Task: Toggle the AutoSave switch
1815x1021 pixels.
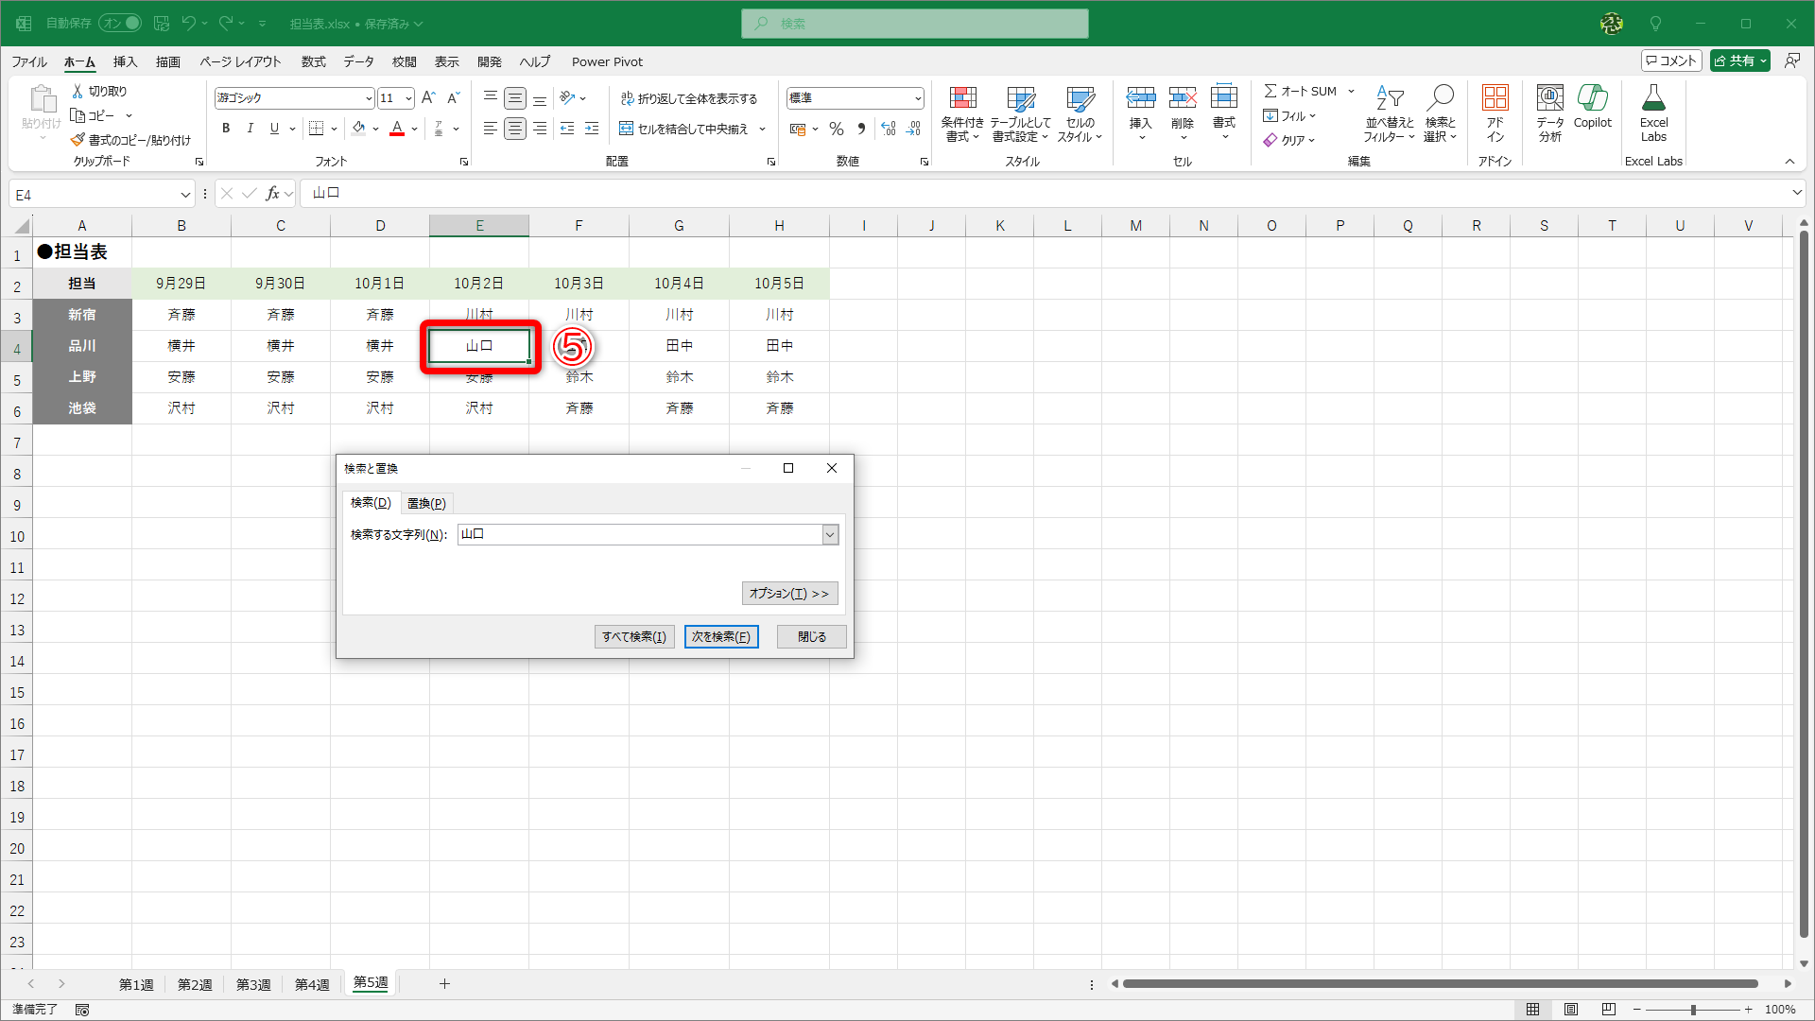Action: 120,23
